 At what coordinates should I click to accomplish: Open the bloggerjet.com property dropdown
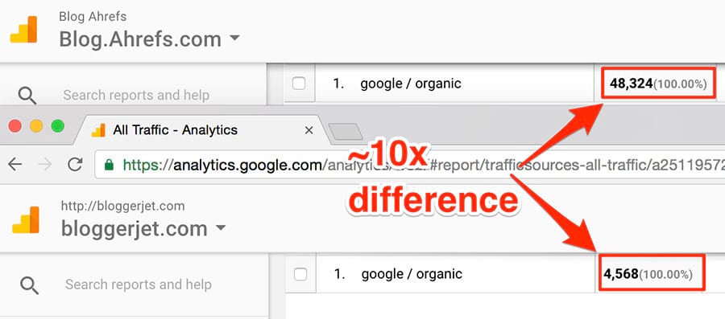pos(221,227)
